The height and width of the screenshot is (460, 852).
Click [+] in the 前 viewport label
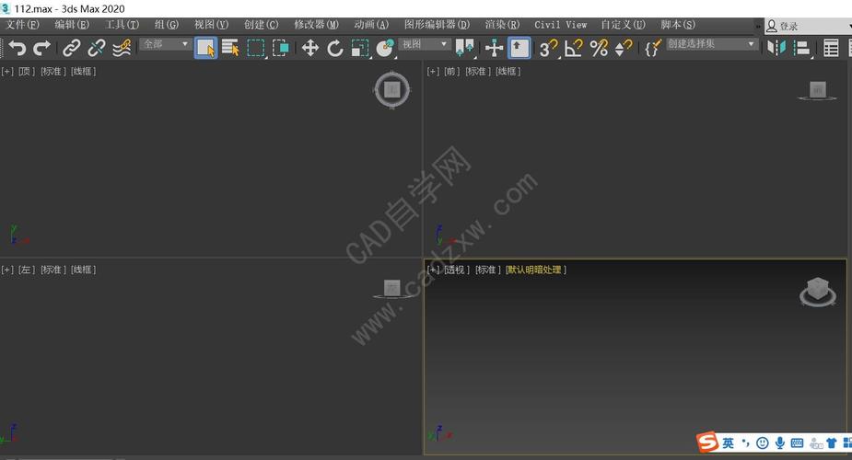click(x=433, y=72)
